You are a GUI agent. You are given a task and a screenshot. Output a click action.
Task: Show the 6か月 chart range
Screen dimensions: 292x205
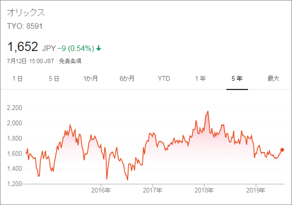pyautogui.click(x=127, y=78)
